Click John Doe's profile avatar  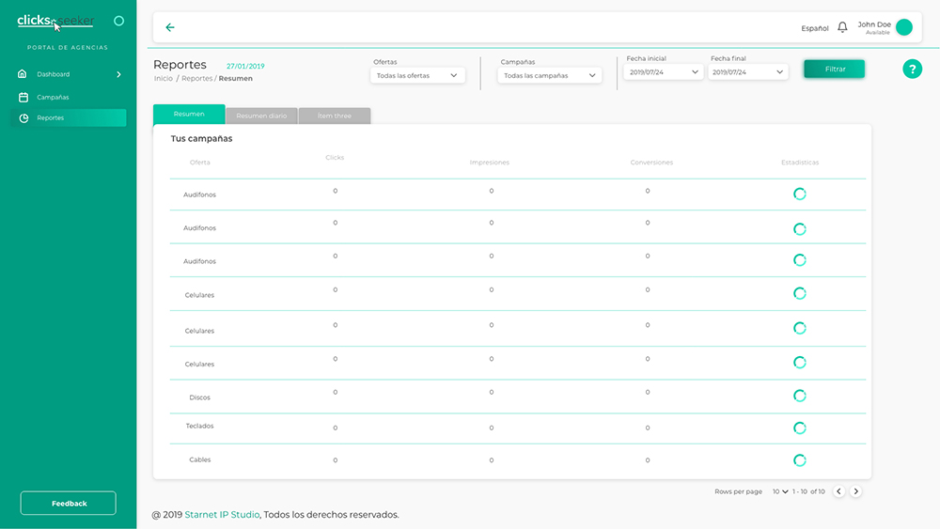904,27
